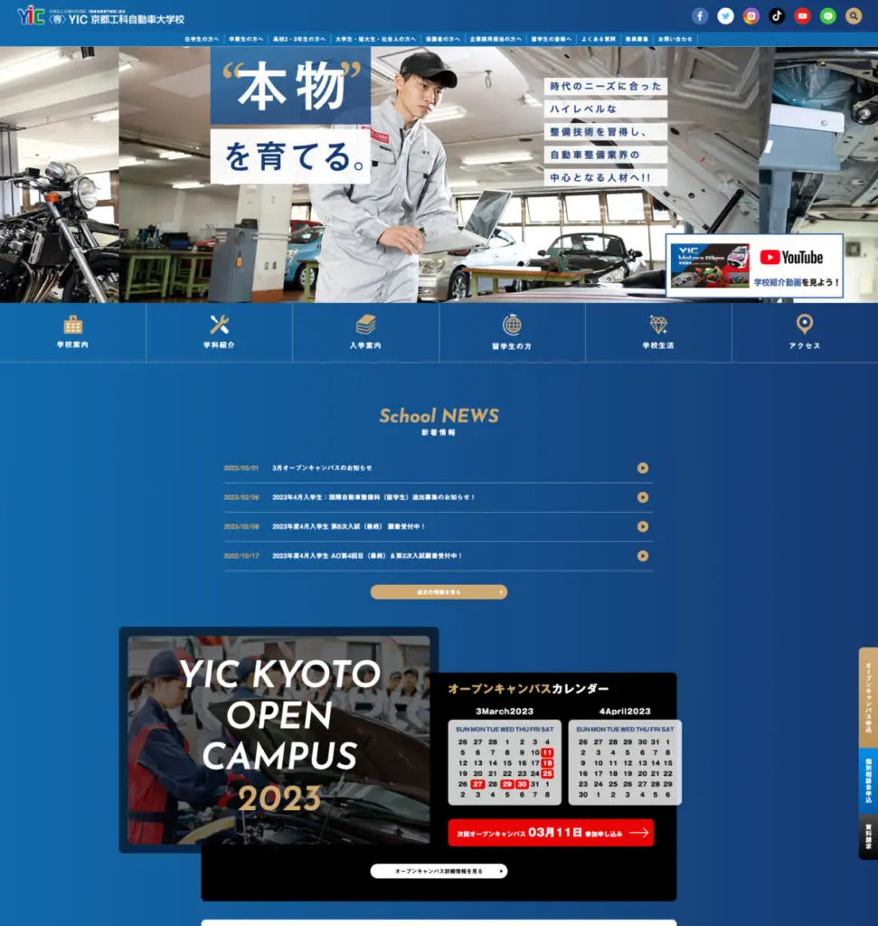Expand the 2022/10/17 news item arrow
The width and height of the screenshot is (878, 926).
pos(643,555)
